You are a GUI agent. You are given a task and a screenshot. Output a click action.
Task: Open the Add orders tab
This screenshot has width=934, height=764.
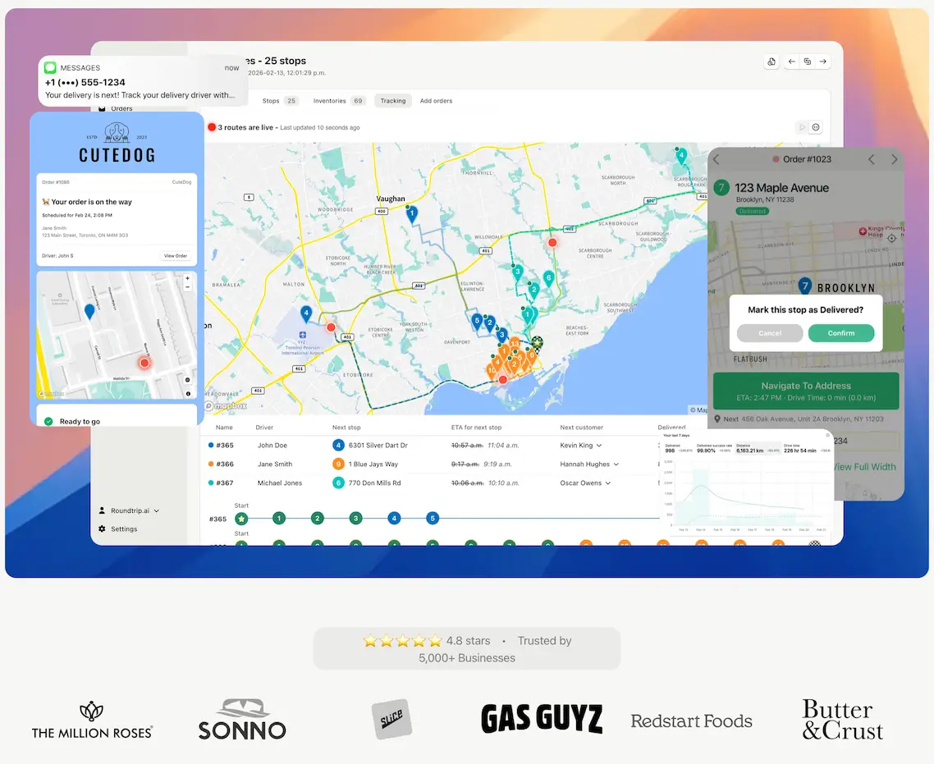(x=436, y=101)
